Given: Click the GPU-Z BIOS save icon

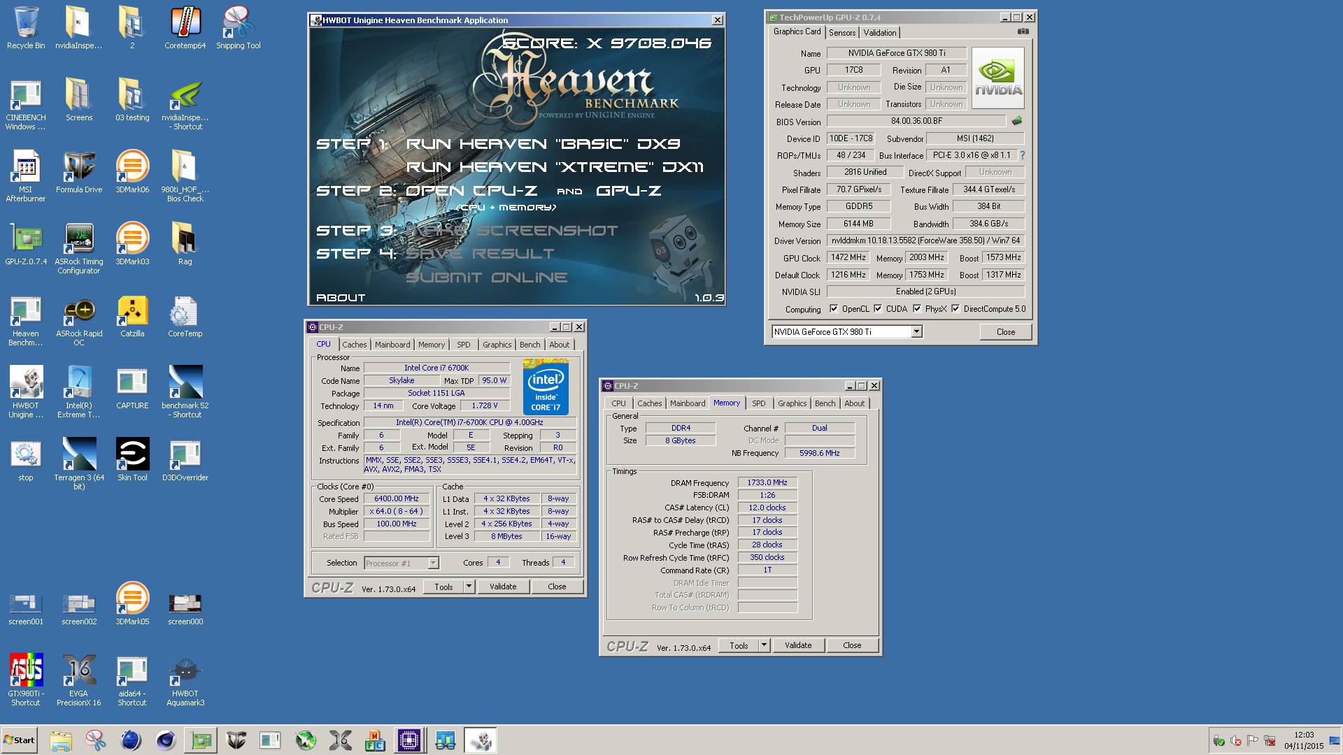Looking at the screenshot, I should pos(1017,121).
